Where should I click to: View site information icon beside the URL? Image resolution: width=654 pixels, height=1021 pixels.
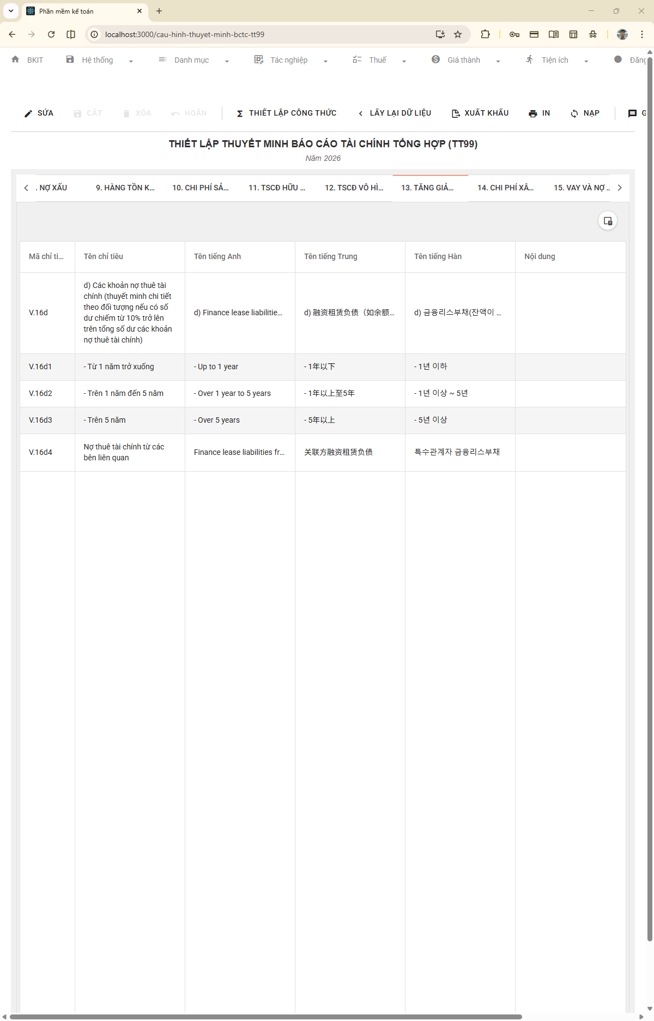pos(94,34)
